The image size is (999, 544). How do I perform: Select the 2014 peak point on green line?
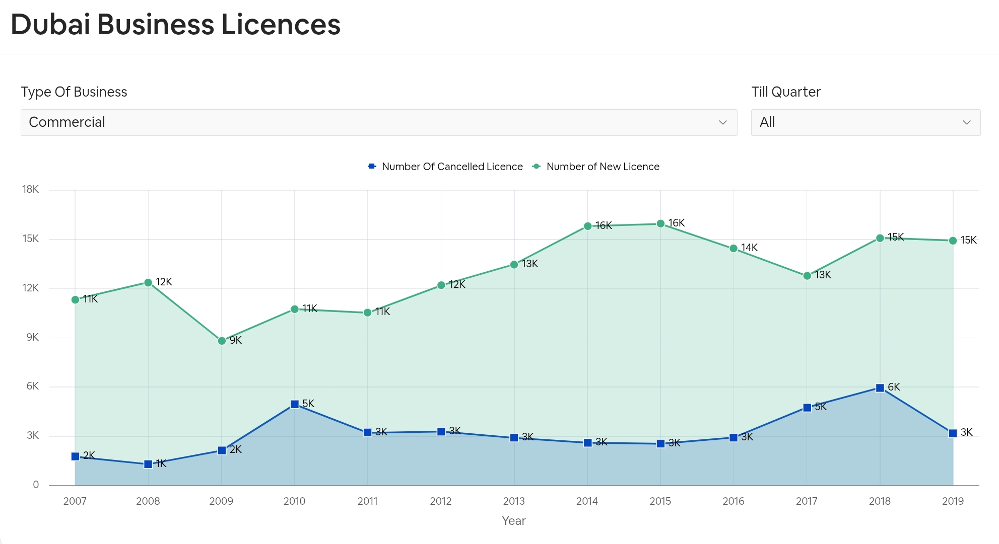(x=587, y=226)
